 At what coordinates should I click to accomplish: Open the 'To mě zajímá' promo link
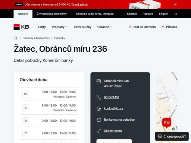point(79,4)
